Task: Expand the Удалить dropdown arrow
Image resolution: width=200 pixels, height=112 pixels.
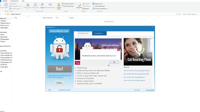Action: tap(42, 9)
